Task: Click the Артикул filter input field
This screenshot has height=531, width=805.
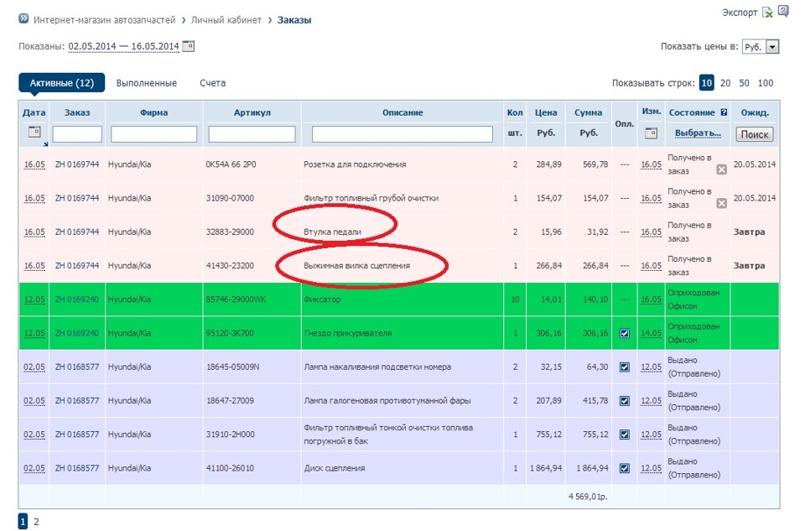Action: [x=252, y=134]
